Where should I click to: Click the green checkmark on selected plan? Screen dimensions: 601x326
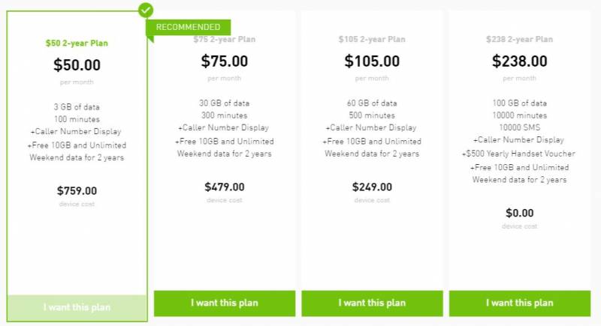pyautogui.click(x=146, y=10)
